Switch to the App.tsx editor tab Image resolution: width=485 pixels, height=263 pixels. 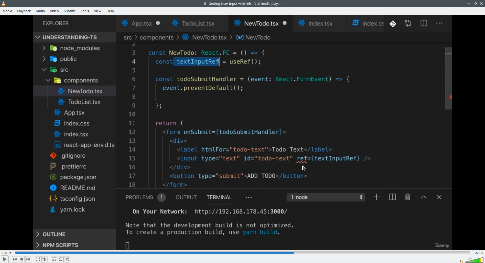(141, 23)
